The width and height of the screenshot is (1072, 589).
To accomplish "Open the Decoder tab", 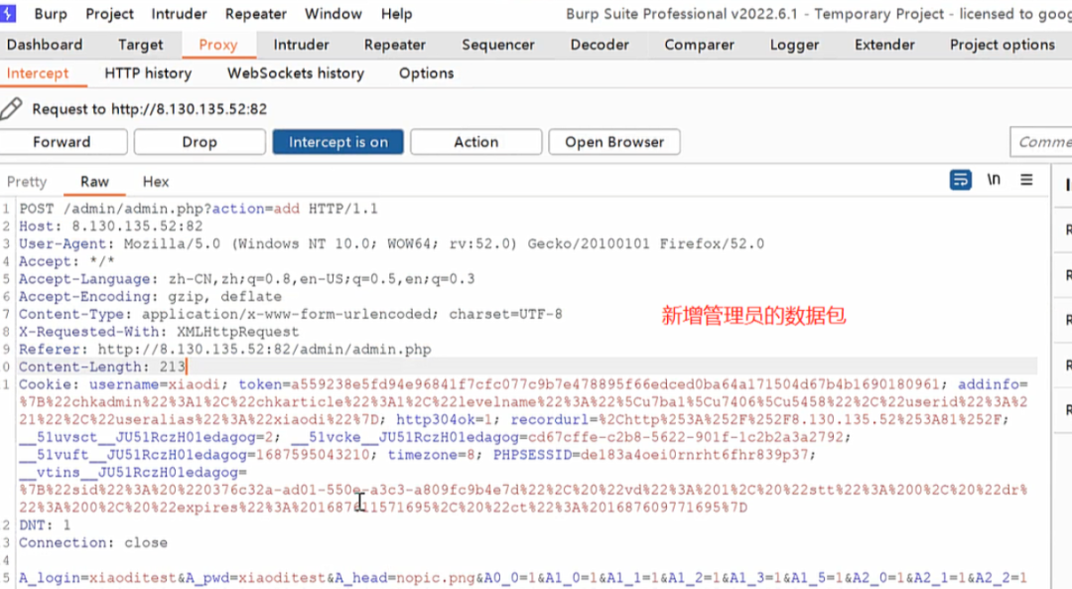I will [600, 45].
